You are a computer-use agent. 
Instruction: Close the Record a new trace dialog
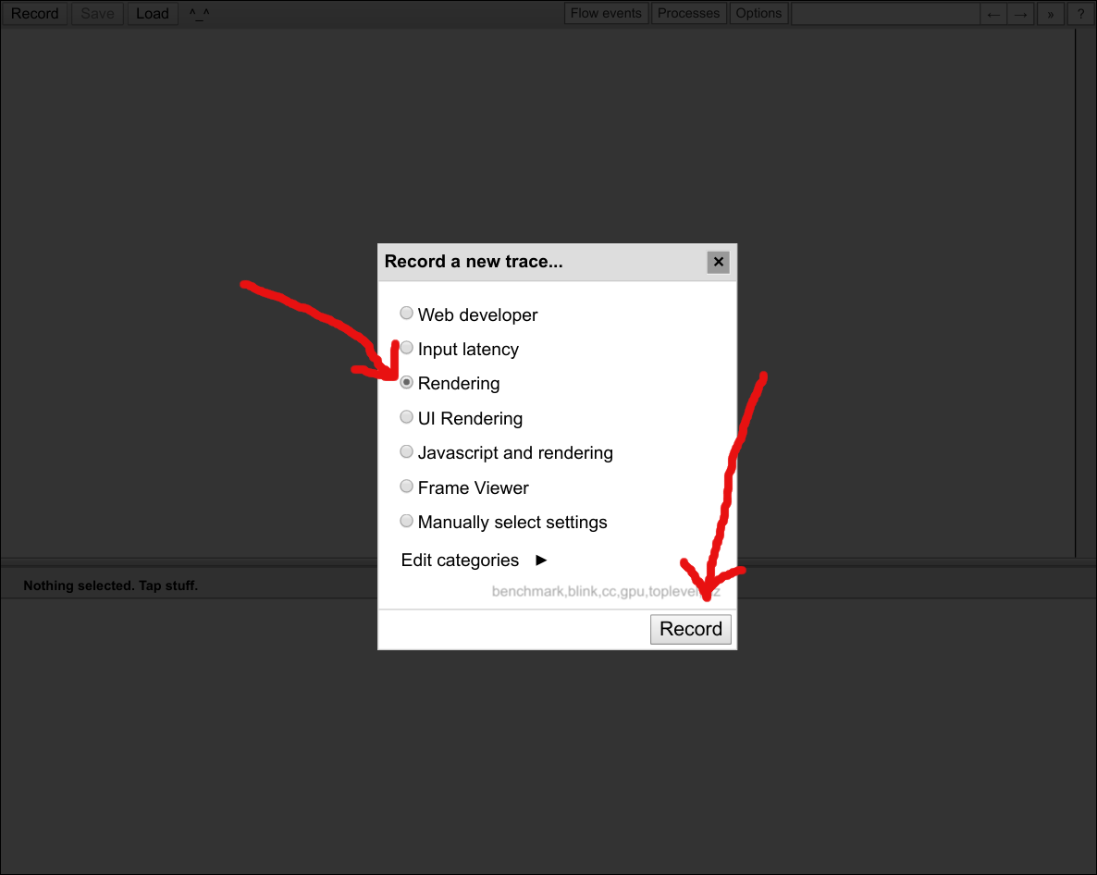[x=718, y=263]
